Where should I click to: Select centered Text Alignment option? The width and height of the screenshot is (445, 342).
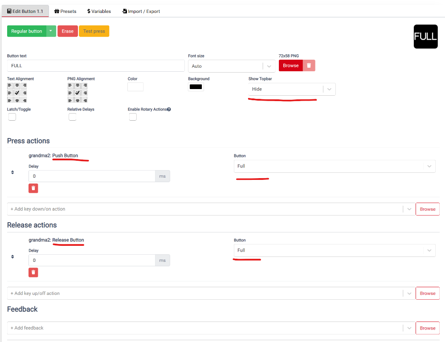[x=17, y=93]
